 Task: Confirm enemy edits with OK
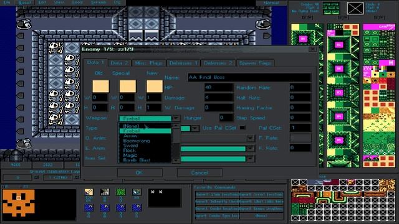(x=140, y=173)
